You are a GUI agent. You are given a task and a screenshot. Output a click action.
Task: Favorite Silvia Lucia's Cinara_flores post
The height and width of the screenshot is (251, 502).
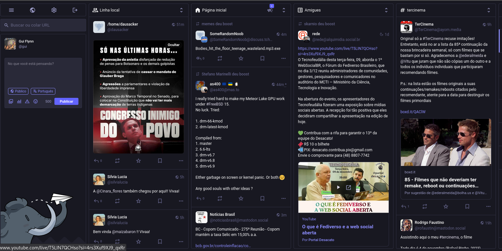pyautogui.click(x=138, y=201)
